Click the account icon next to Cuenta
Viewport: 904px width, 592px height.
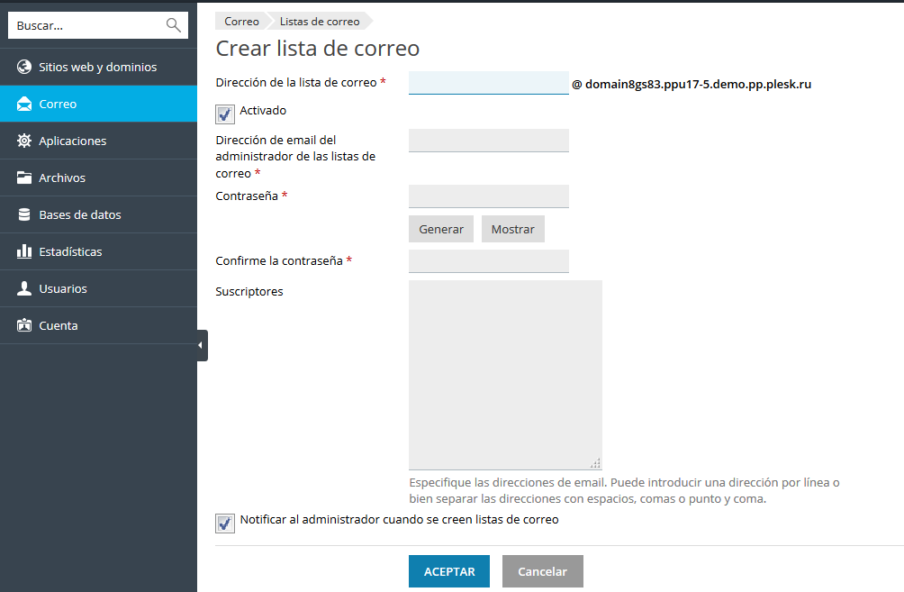(24, 326)
